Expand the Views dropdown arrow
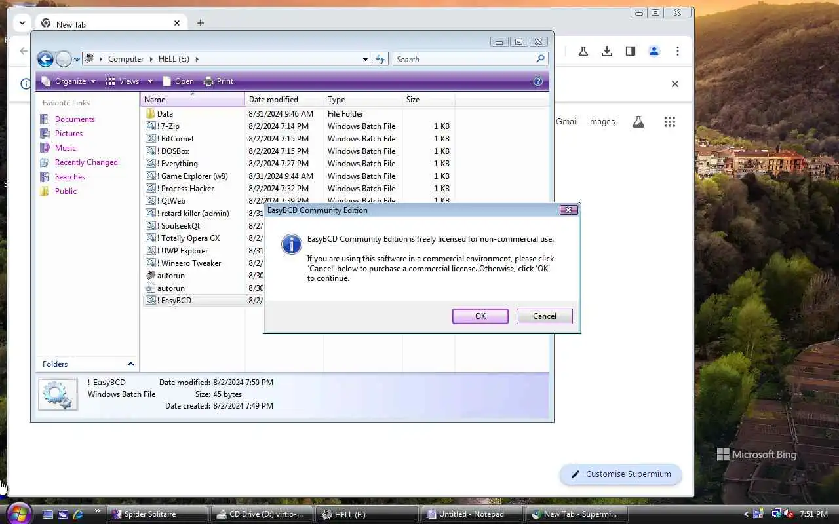 (150, 81)
